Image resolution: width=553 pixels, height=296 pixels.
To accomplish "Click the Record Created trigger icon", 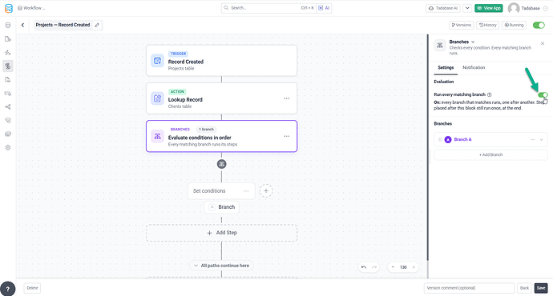I will [157, 61].
